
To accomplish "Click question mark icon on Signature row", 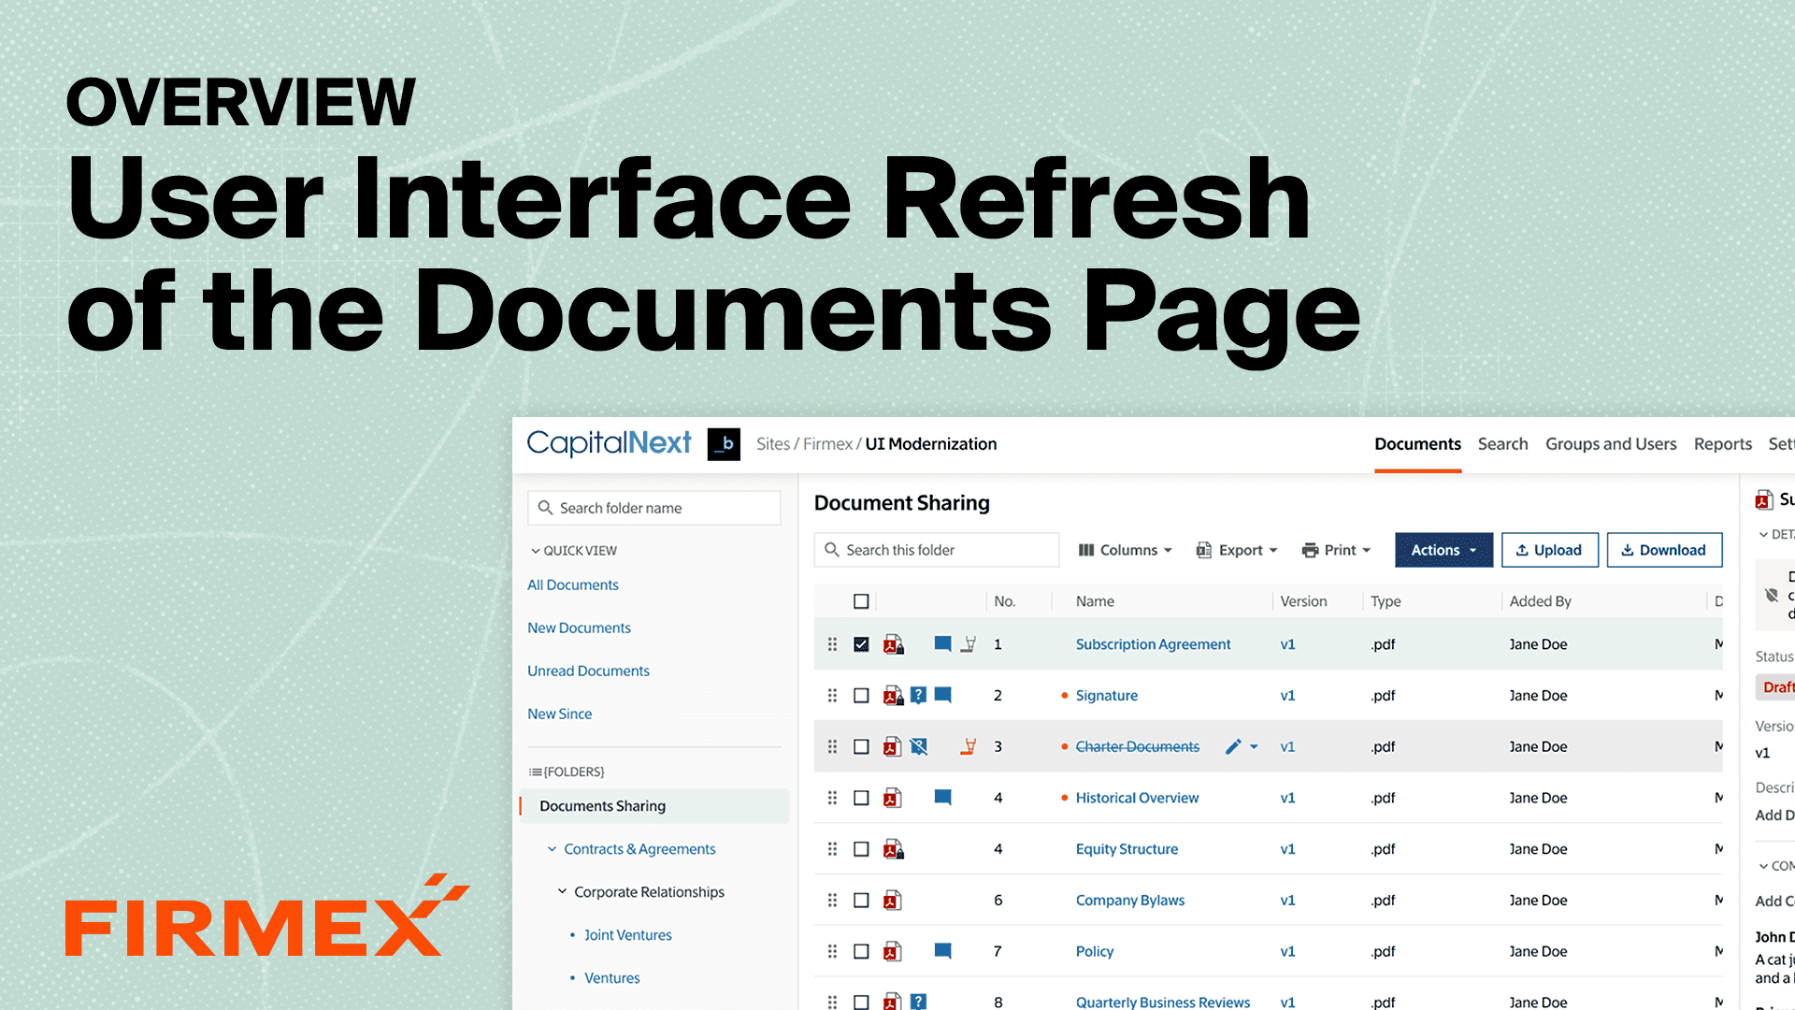I will click(918, 695).
